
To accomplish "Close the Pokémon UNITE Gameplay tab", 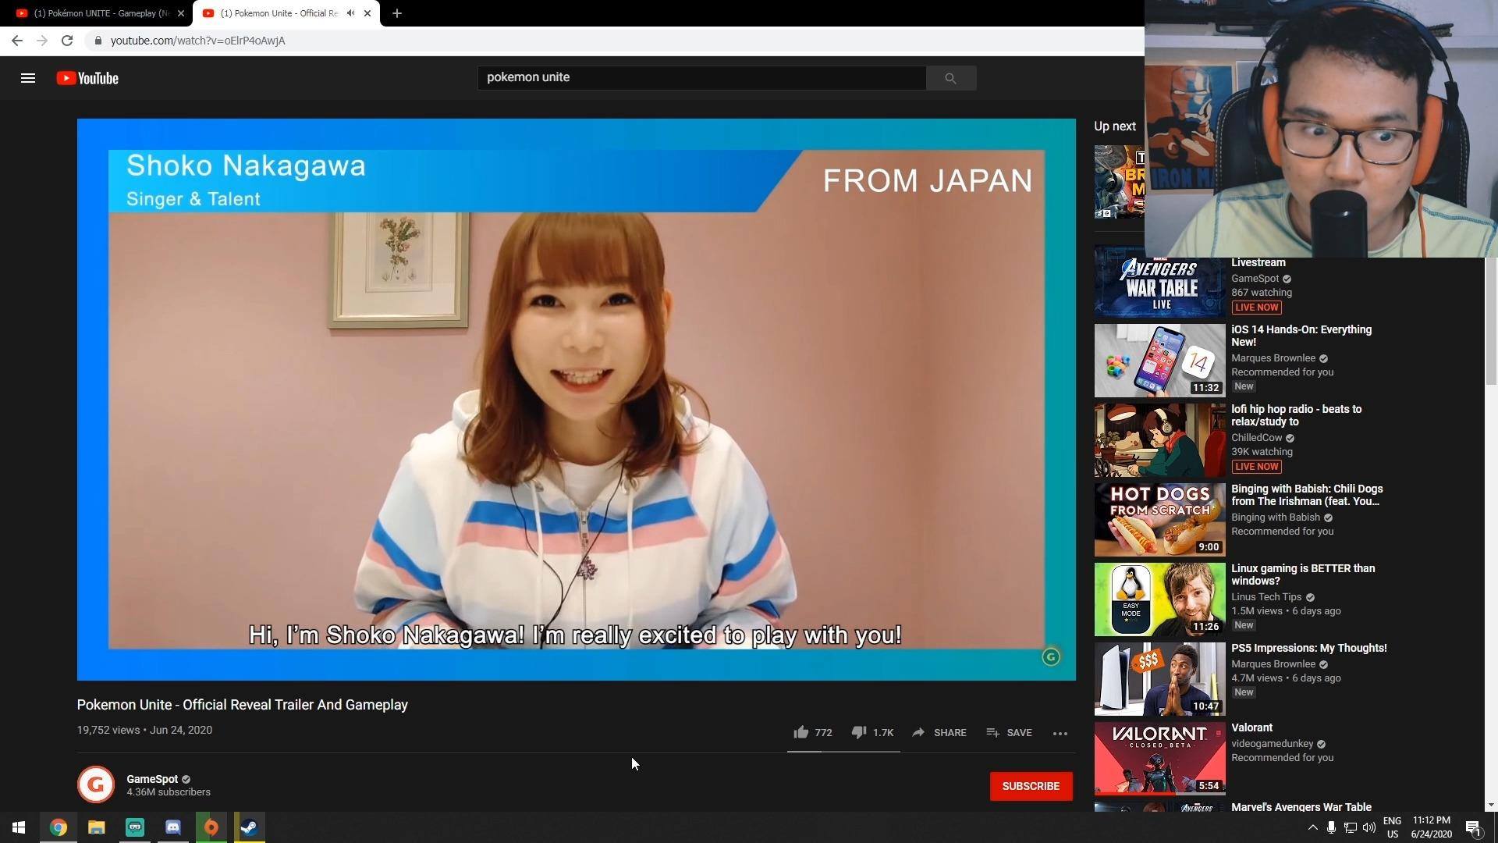I will tap(181, 13).
